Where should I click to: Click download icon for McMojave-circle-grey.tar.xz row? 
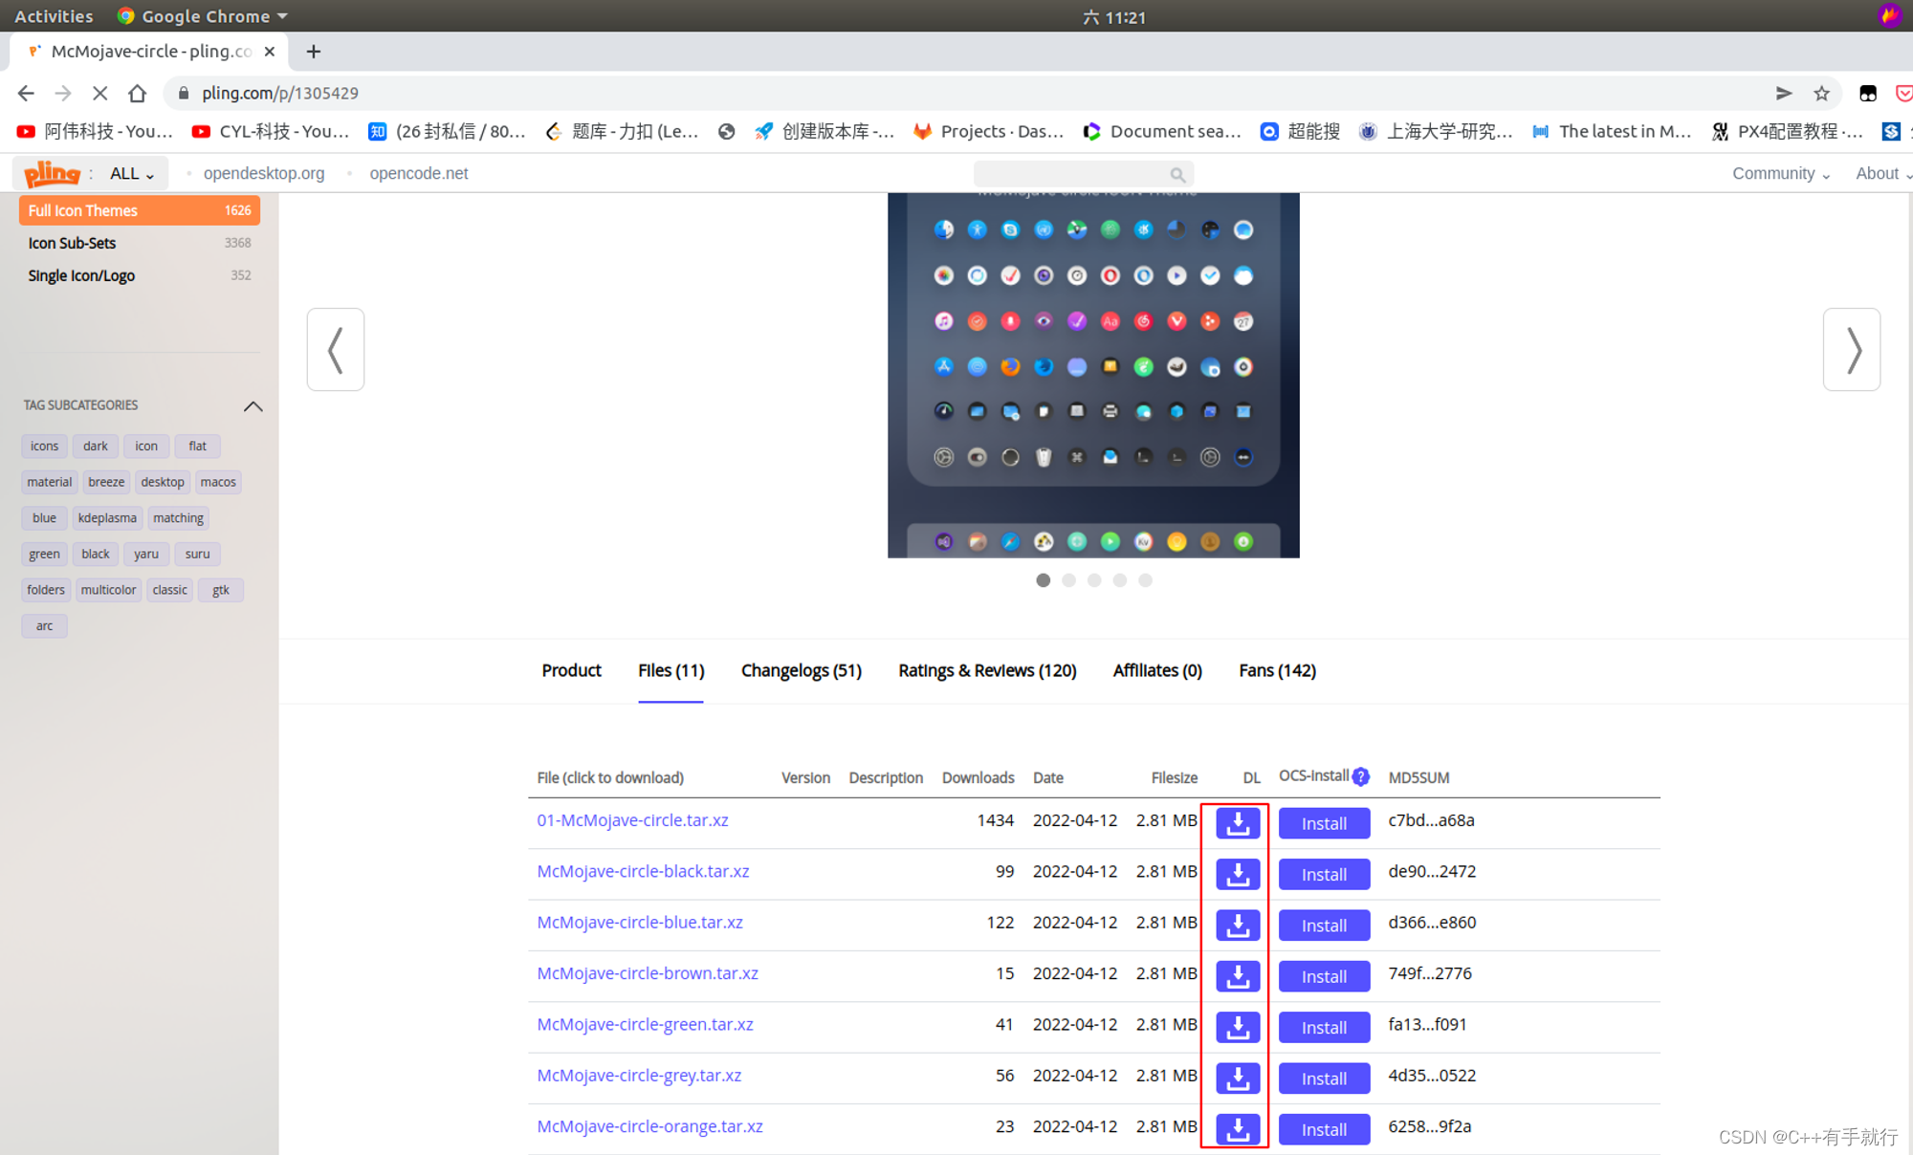(x=1238, y=1078)
